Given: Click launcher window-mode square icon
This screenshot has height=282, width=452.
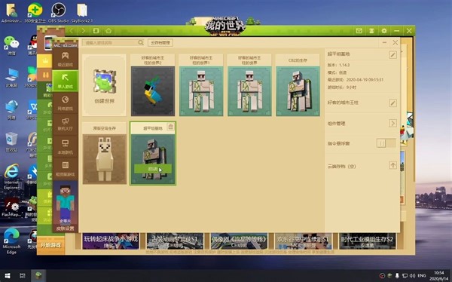Looking at the screenshot, I should coord(96,31).
